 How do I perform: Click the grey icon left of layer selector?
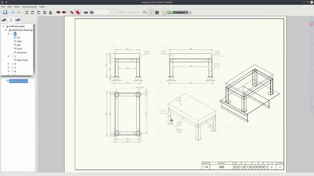(x=164, y=12)
